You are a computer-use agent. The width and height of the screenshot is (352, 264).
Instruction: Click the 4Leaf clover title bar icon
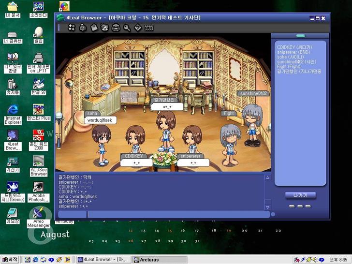point(60,18)
